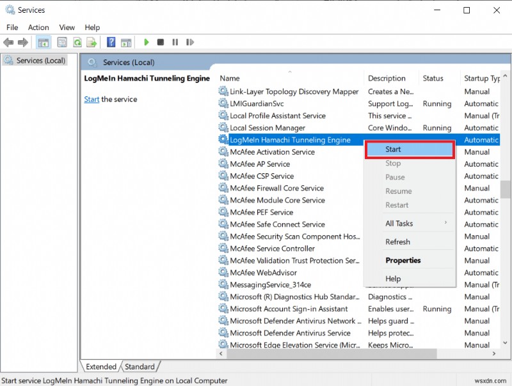Toggle the Show/Hide Action Pane icon
This screenshot has width=512, height=386.
125,42
